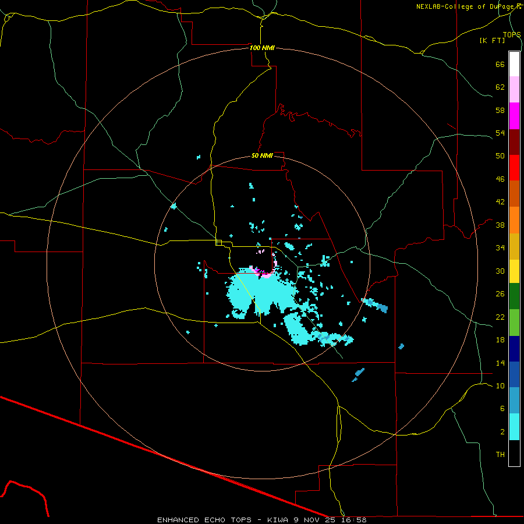Click the mustard gold legend swatch
The image size is (524, 524).
pyautogui.click(x=514, y=246)
